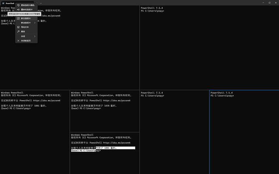Click "PowerShell 7.5.4" header in blue-bordered pane
279x174 pixels.
[x=222, y=93]
